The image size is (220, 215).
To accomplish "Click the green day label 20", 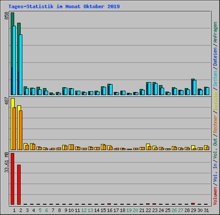I will 135,210.
